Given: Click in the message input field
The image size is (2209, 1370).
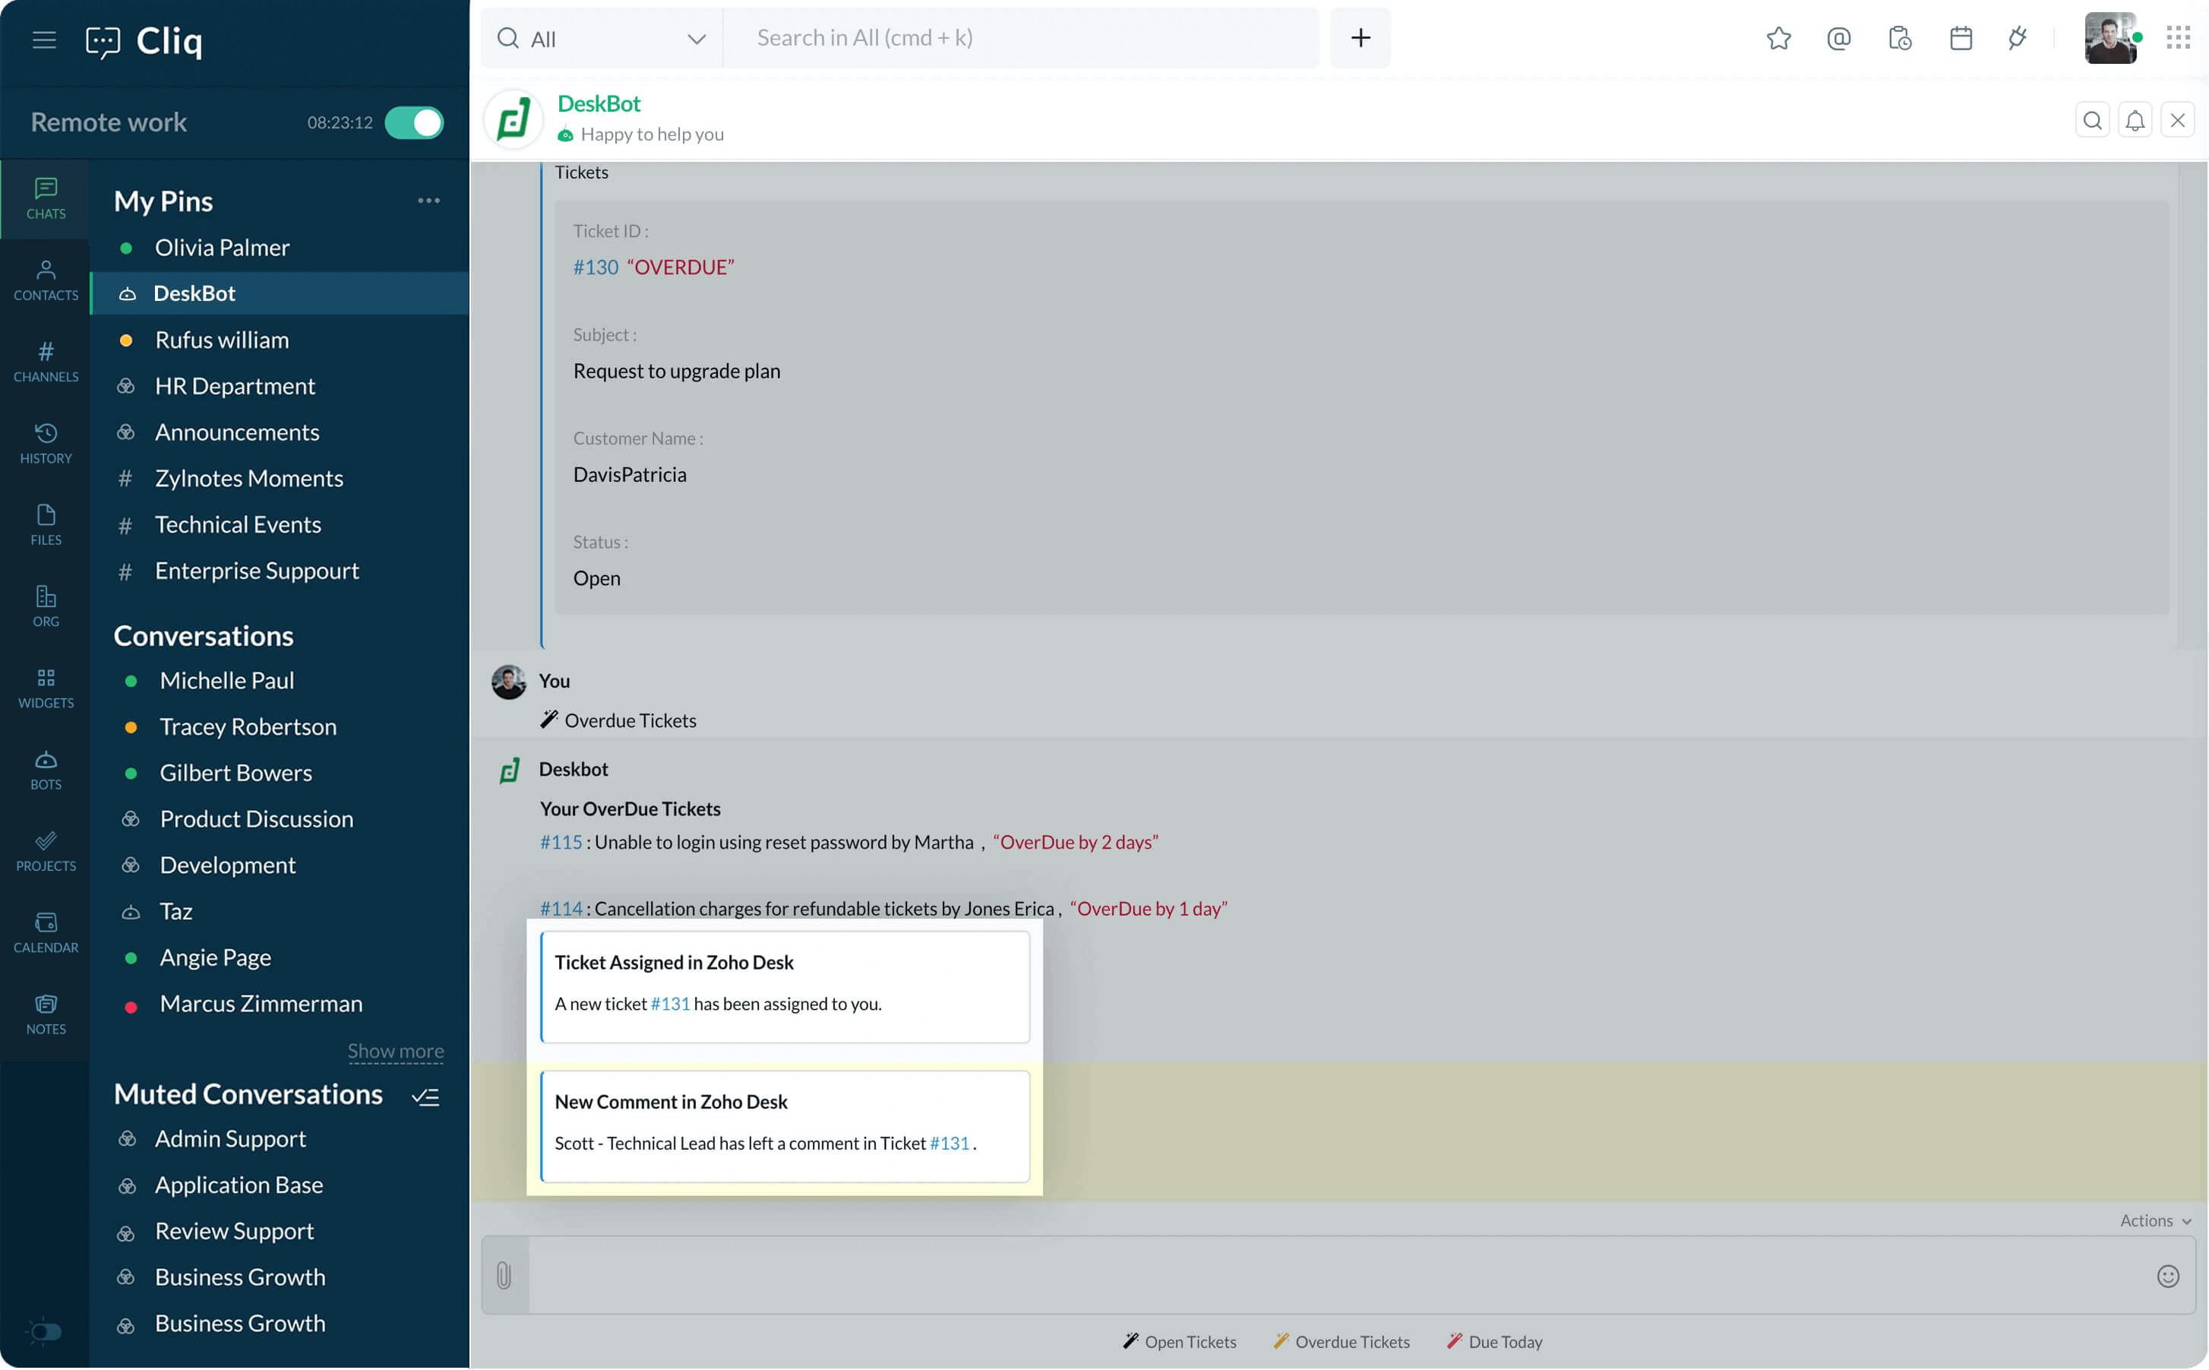Looking at the screenshot, I should click(x=1341, y=1276).
